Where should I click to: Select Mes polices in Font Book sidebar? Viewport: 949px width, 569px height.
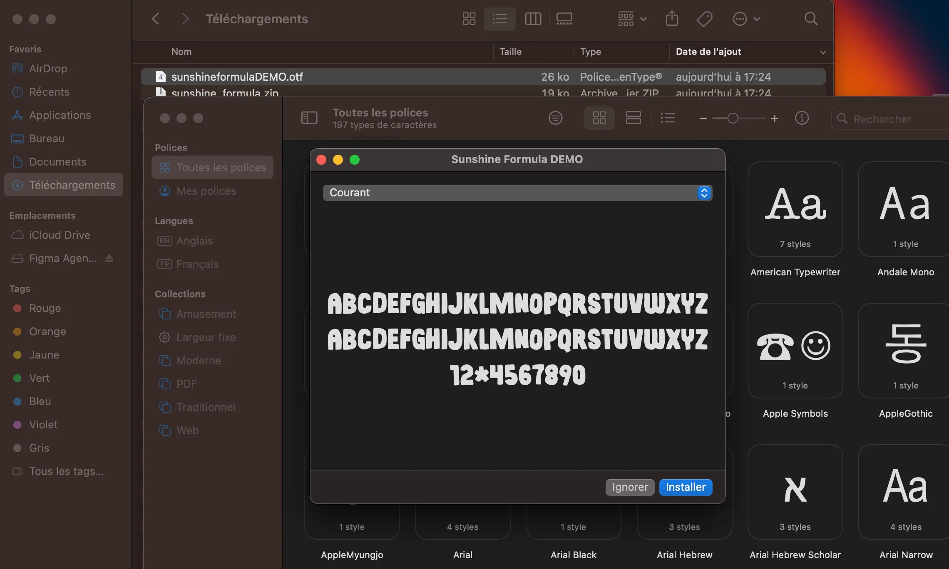coord(212,191)
